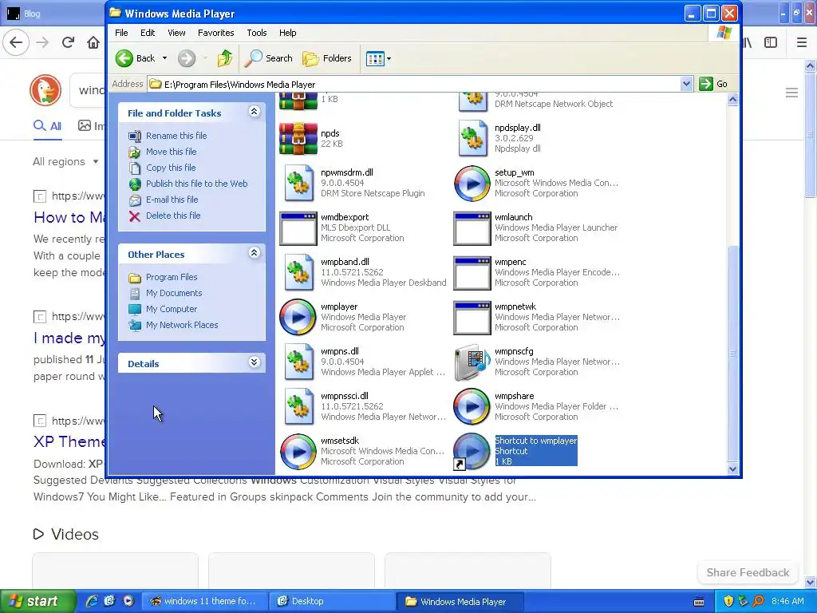Open the address bar dropdown arrow
This screenshot has height=613, width=817.
(686, 84)
